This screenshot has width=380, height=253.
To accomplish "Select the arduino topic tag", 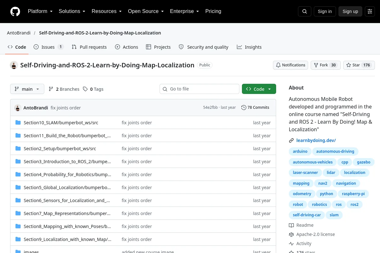I will point(300,151).
